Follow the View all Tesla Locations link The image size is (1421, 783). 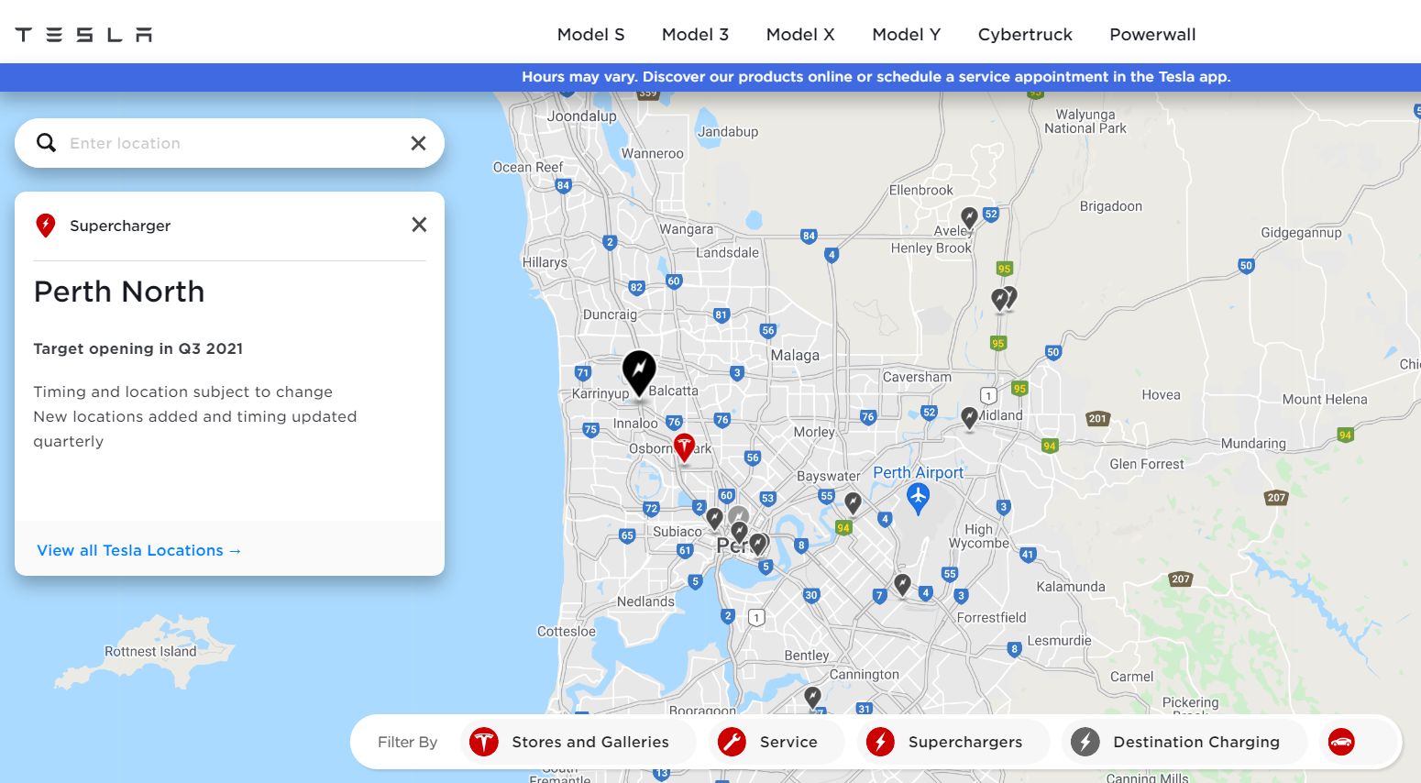click(x=138, y=550)
